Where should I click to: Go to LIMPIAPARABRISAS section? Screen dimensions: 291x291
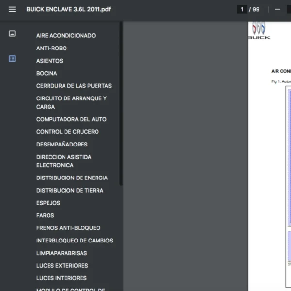tap(62, 253)
